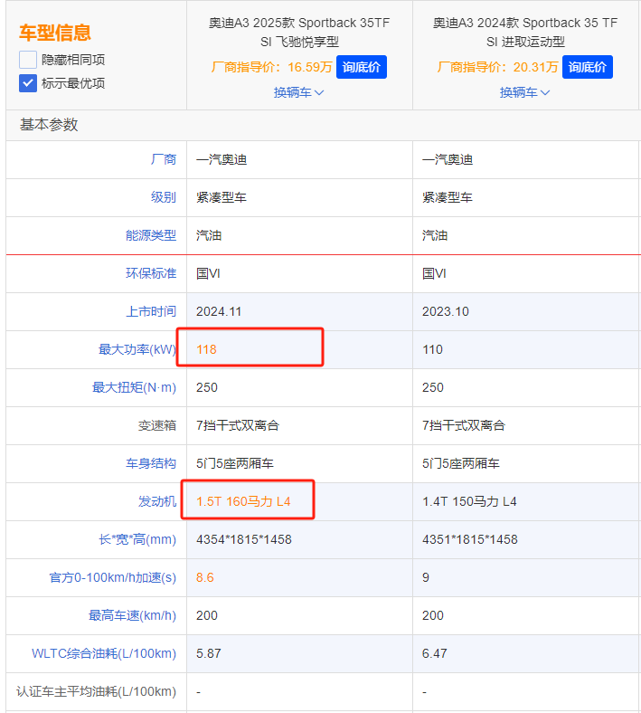Uncheck the 标示最优项 checkbox
The height and width of the screenshot is (713, 641).
point(28,83)
